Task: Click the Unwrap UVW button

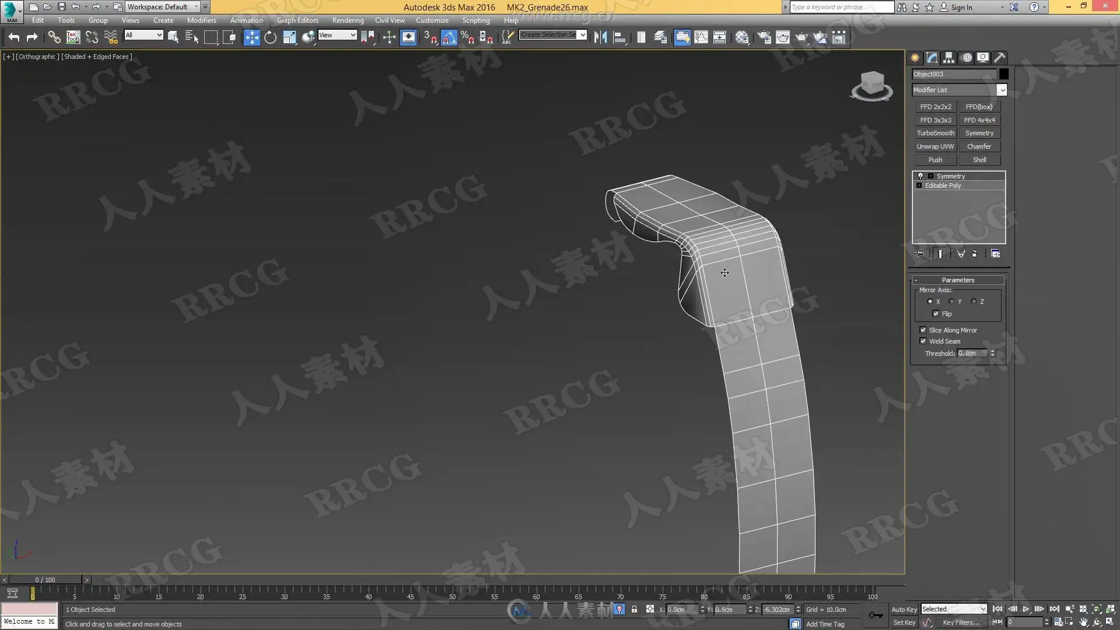Action: [935, 146]
